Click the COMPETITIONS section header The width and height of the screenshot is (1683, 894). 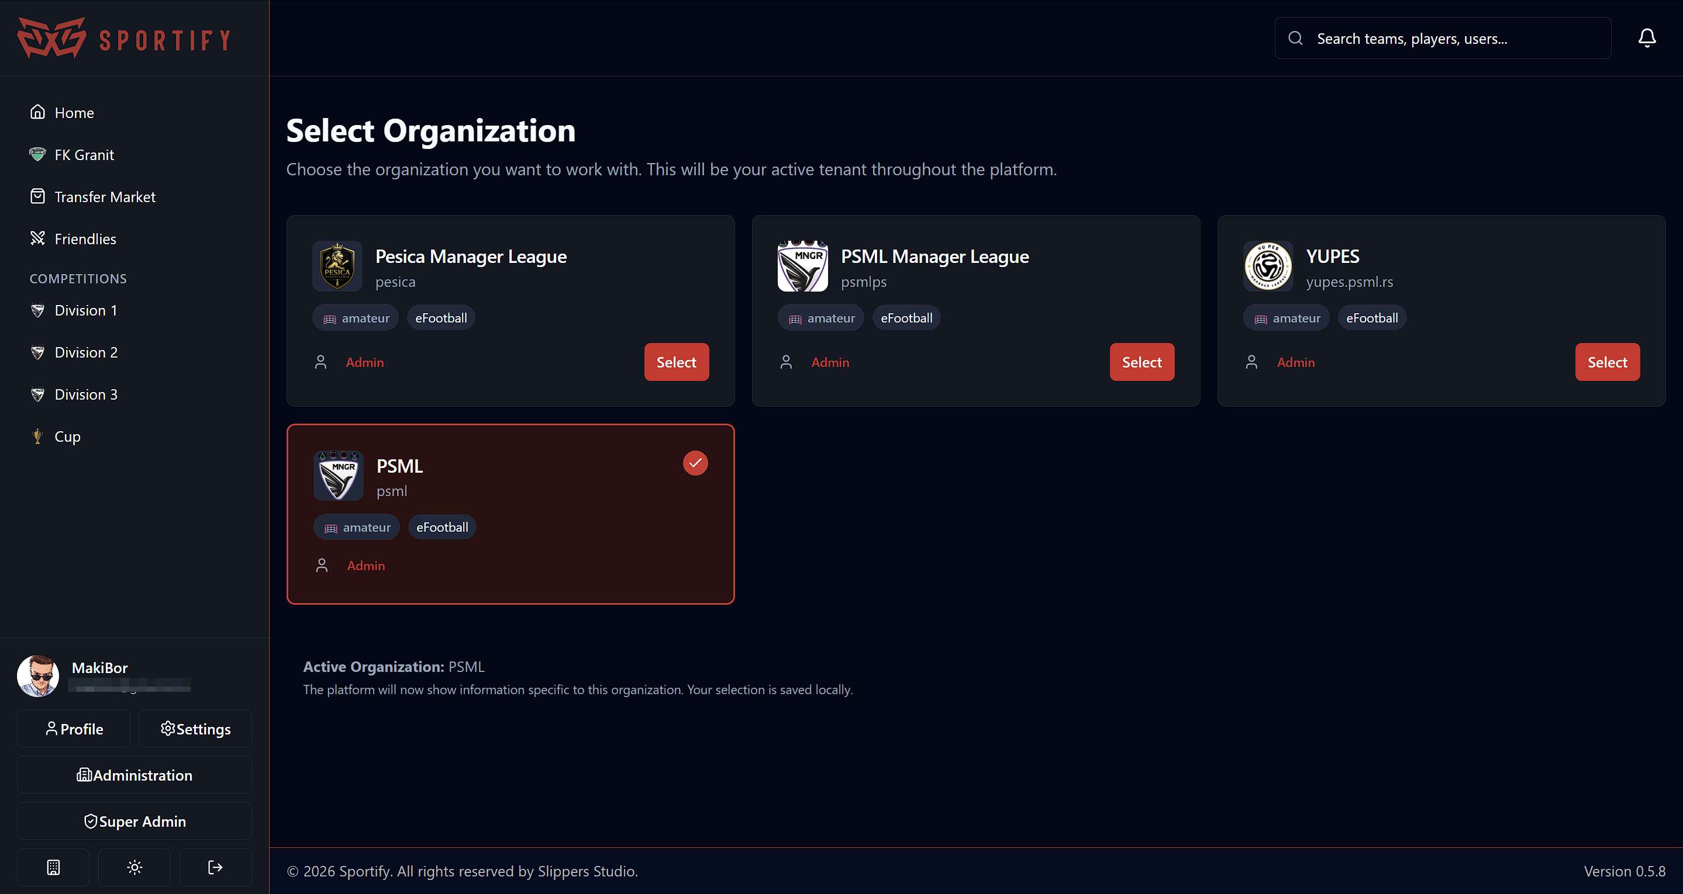click(78, 278)
